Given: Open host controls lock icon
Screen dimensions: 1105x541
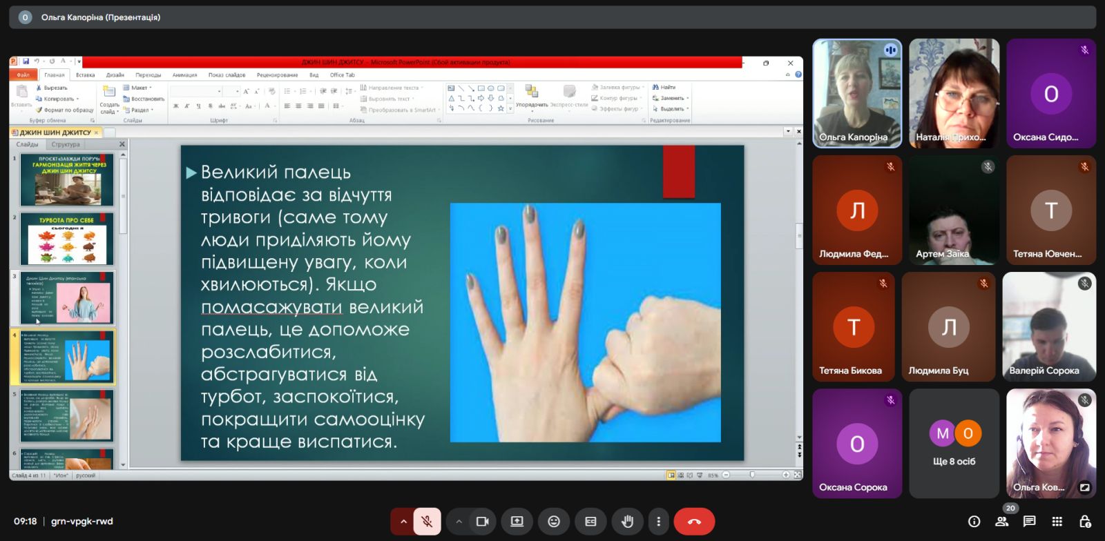Looking at the screenshot, I should tap(1084, 522).
